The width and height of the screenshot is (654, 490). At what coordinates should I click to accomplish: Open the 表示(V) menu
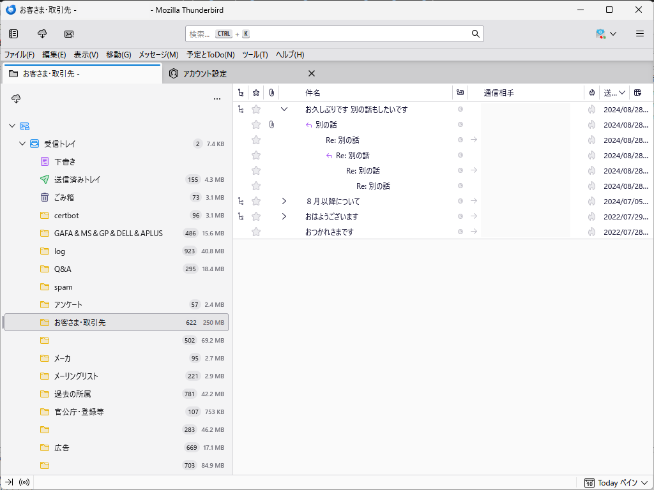tap(86, 55)
